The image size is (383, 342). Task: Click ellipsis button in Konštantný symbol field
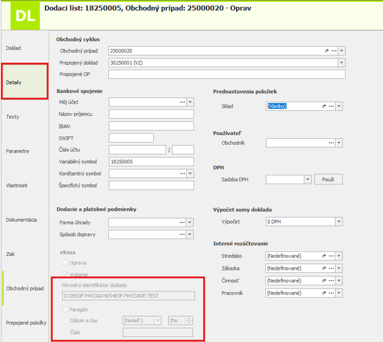pyautogui.click(x=182, y=174)
